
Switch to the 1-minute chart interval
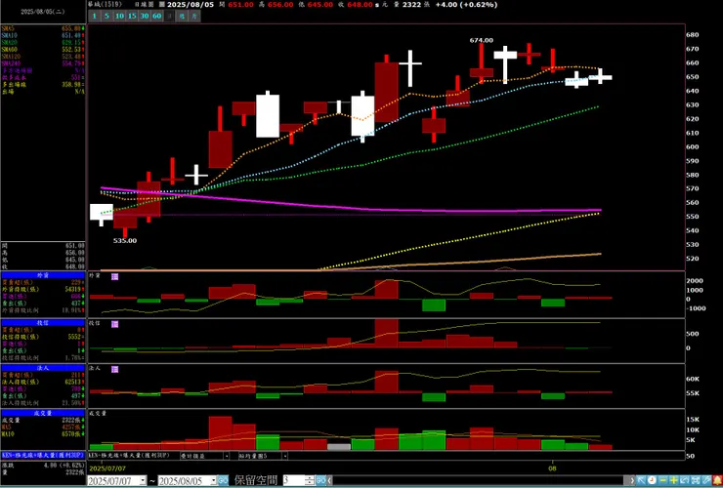point(94,17)
